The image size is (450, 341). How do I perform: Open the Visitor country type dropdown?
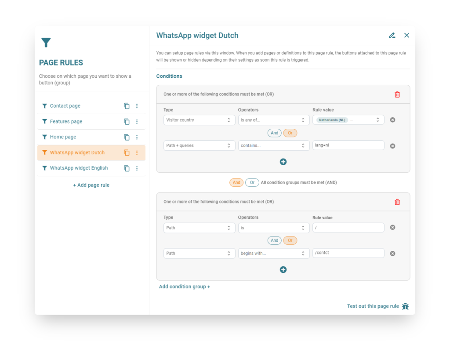[x=199, y=120]
